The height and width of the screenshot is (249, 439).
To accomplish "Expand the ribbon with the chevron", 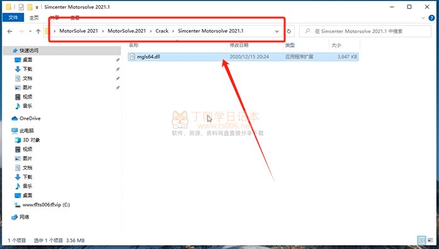I will coord(423,18).
